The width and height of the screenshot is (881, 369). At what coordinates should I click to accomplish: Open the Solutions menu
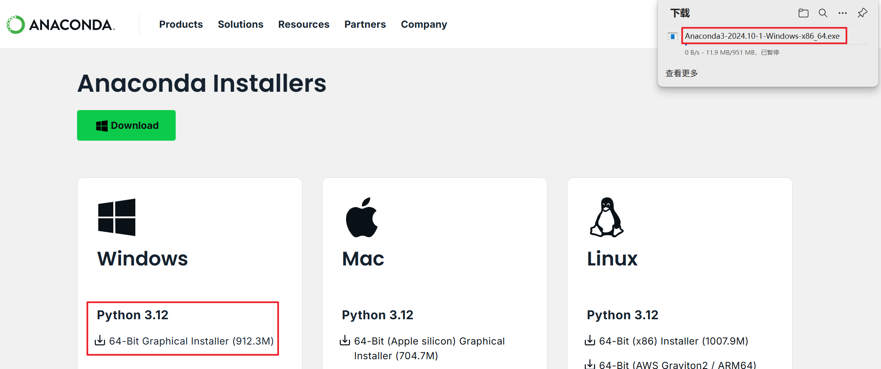[x=241, y=24]
